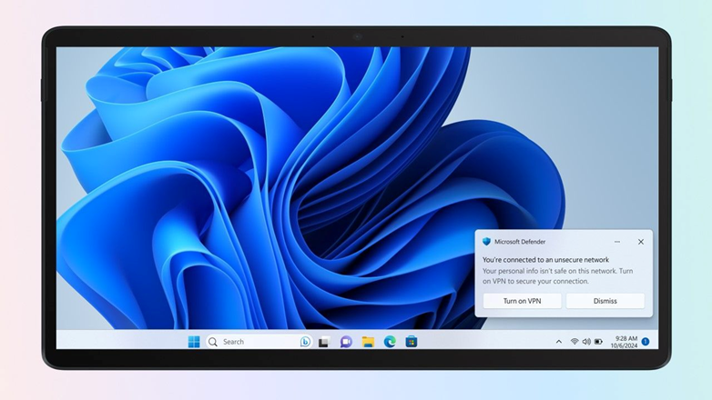Launch the Chat app from taskbar
Image resolution: width=712 pixels, height=400 pixels.
tap(346, 342)
